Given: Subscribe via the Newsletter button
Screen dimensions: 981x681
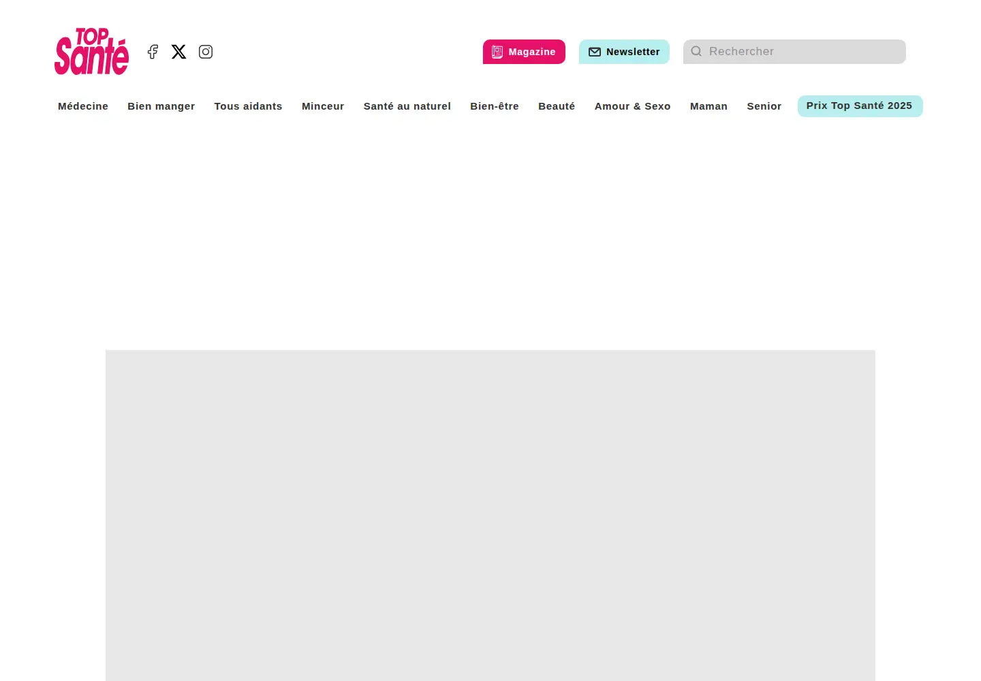Looking at the screenshot, I should [x=624, y=52].
